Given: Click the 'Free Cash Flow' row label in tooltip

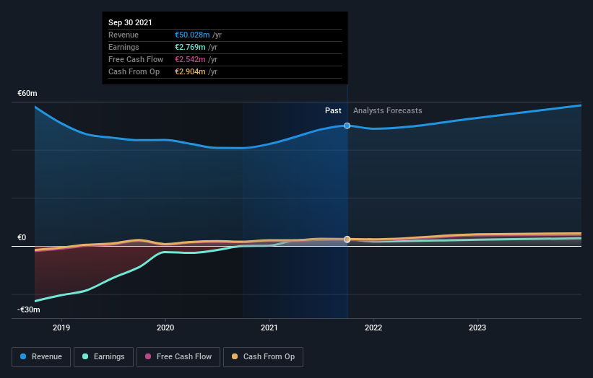Looking at the screenshot, I should (136, 59).
